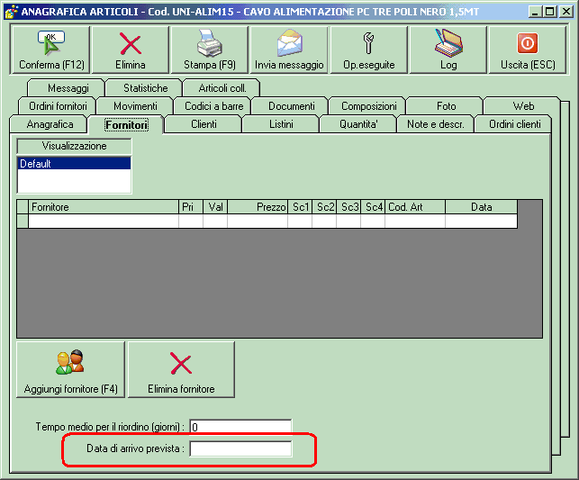Image resolution: width=579 pixels, height=480 pixels.
Task: Switch to the Quantita' tab
Action: pyautogui.click(x=358, y=124)
